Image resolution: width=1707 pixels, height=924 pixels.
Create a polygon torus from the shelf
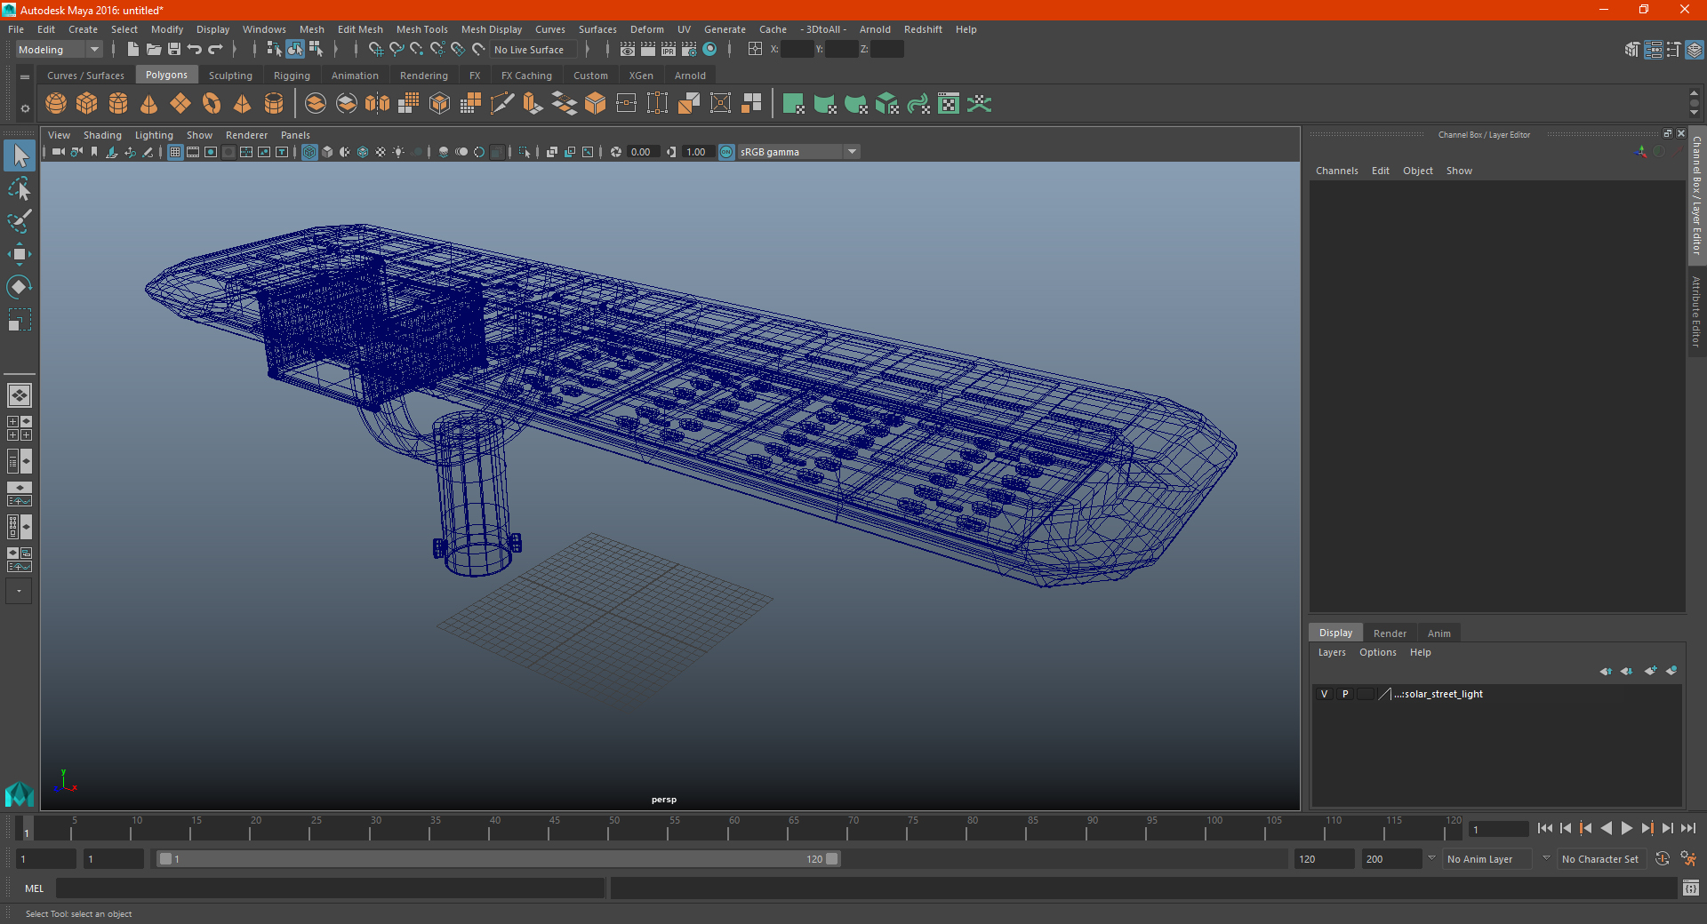coord(212,104)
